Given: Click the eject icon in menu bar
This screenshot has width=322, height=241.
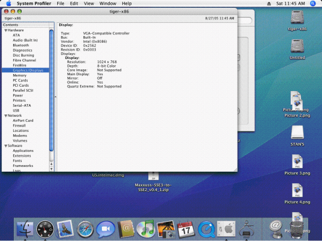Looking at the screenshot, I should point(269,4).
